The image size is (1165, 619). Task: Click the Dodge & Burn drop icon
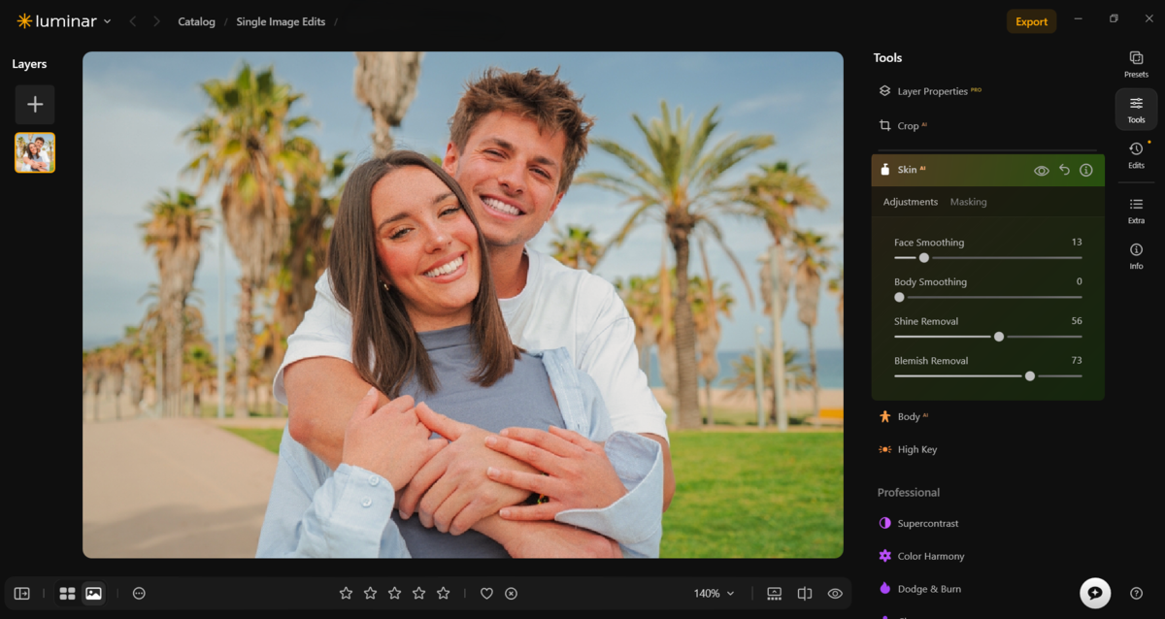tap(884, 588)
